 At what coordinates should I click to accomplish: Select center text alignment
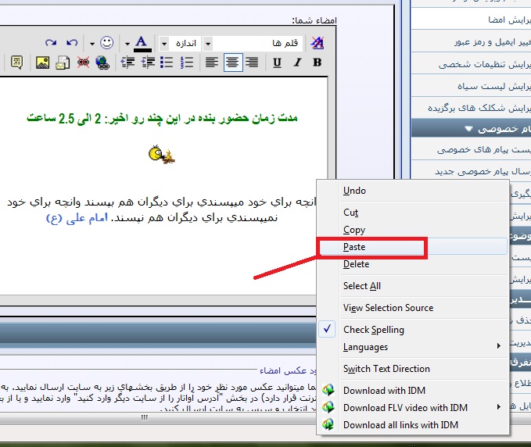[x=233, y=63]
